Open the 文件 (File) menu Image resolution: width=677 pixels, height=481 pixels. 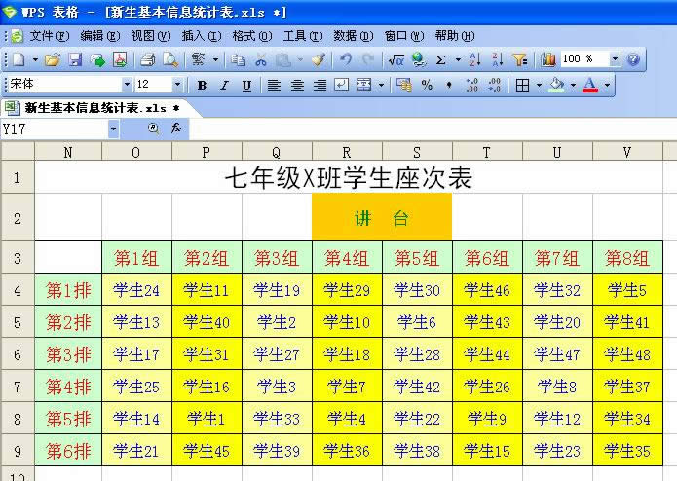tap(50, 36)
